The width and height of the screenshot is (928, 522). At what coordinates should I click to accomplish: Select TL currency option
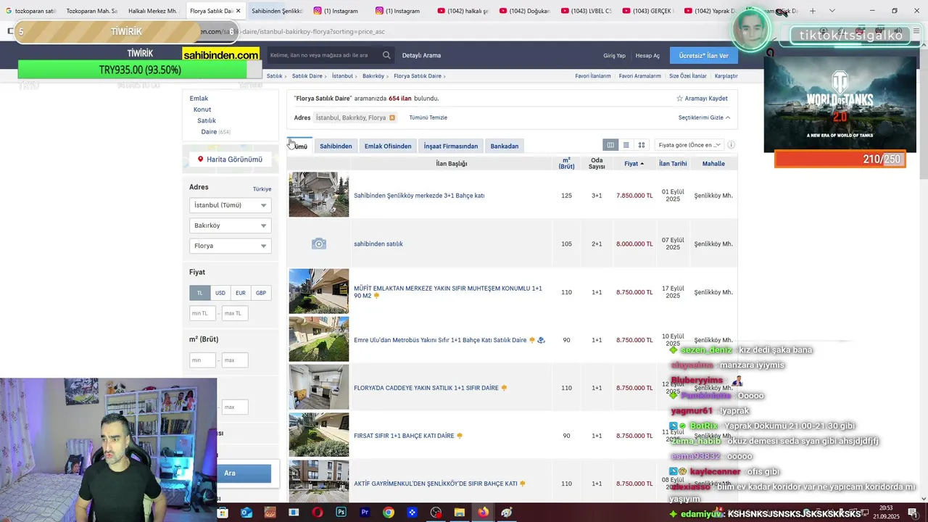(x=200, y=293)
